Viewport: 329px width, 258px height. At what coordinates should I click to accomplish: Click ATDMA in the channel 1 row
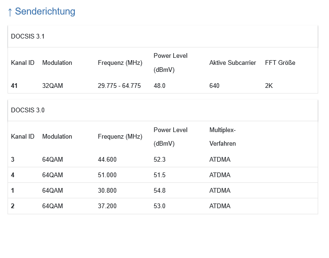(220, 191)
